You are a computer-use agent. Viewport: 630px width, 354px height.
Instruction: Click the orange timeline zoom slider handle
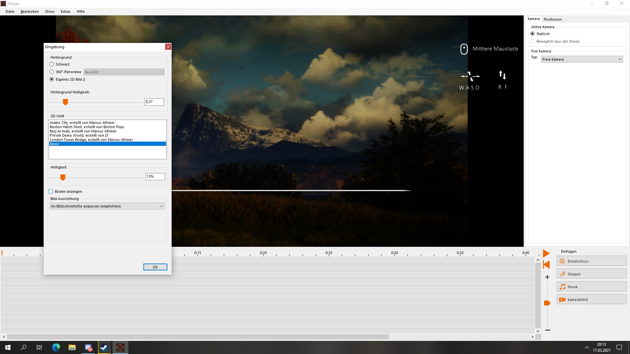[547, 303]
